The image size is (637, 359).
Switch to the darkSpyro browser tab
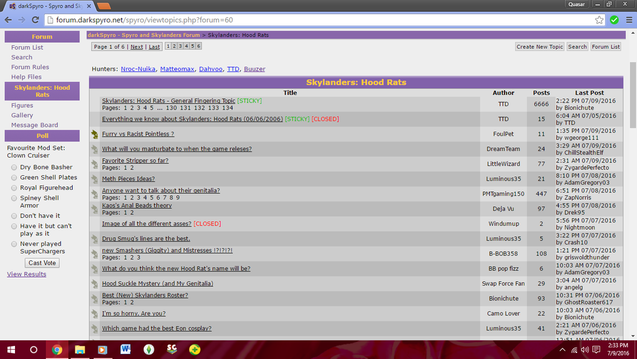pos(47,6)
